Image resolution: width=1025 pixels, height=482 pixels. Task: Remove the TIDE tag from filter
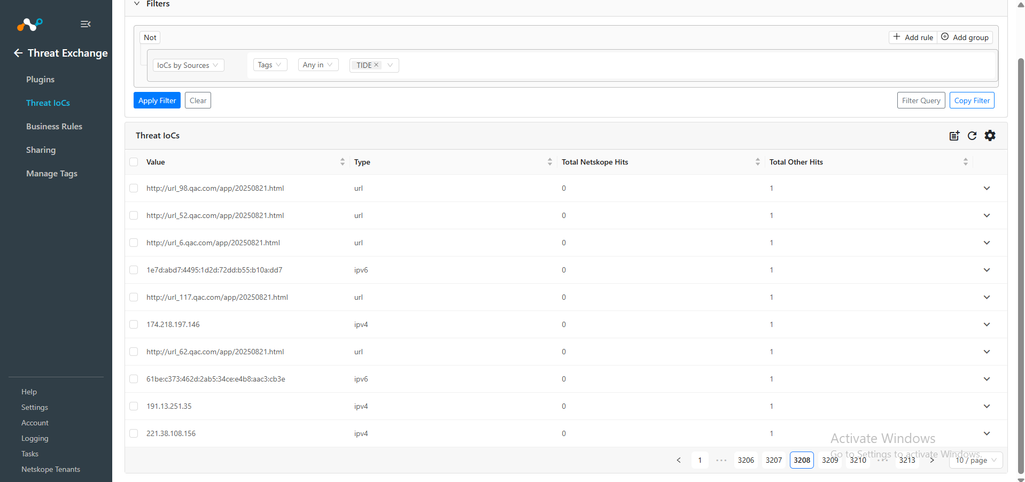click(376, 65)
